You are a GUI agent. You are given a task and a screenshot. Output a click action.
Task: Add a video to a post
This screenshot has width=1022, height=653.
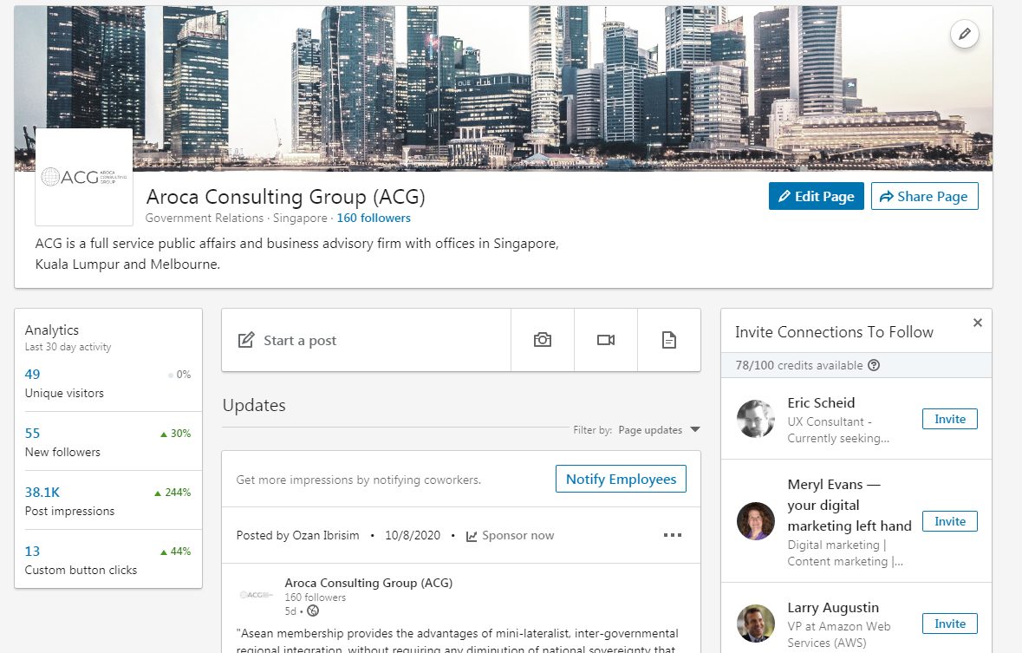tap(606, 340)
